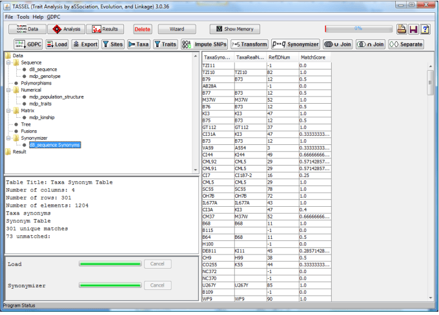Click the Separate tool
This screenshot has height=315, width=439.
point(406,44)
